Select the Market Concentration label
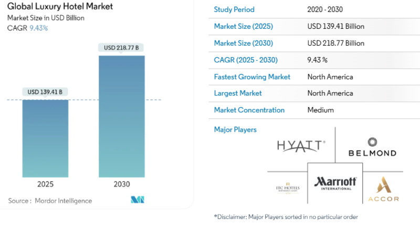The height and width of the screenshot is (226, 420). pyautogui.click(x=249, y=110)
